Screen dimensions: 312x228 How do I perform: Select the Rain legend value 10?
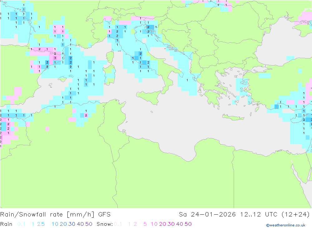(x=55, y=224)
